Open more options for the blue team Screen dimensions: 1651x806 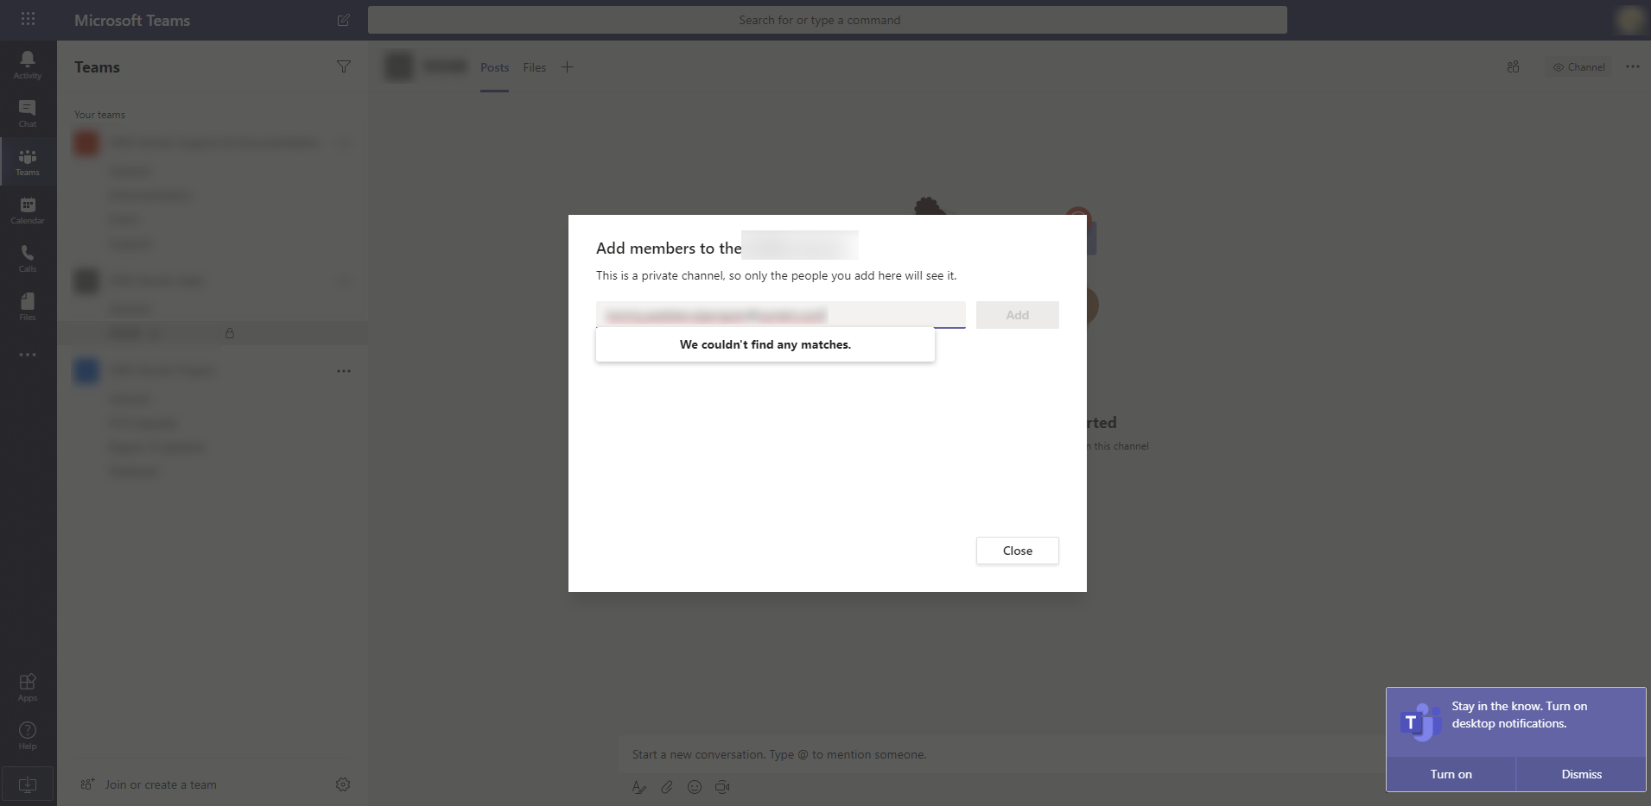[x=344, y=371]
